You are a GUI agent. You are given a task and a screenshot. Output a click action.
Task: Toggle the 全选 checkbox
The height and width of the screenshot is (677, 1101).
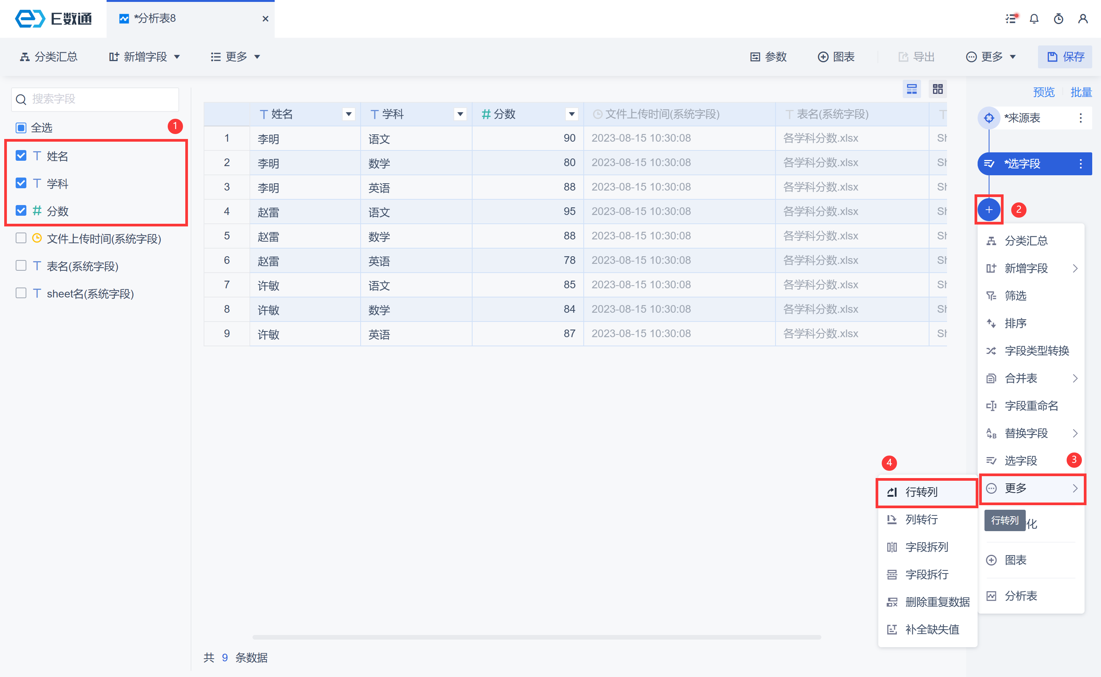click(21, 128)
